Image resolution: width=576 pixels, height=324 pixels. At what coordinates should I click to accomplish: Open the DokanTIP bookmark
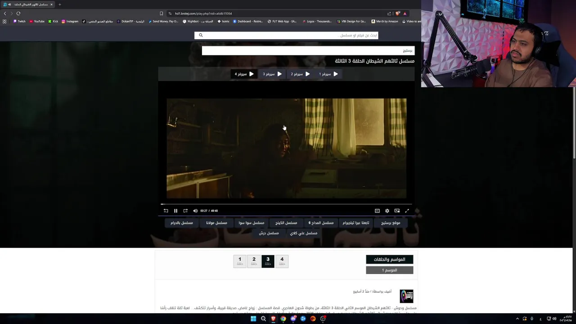tap(131, 21)
